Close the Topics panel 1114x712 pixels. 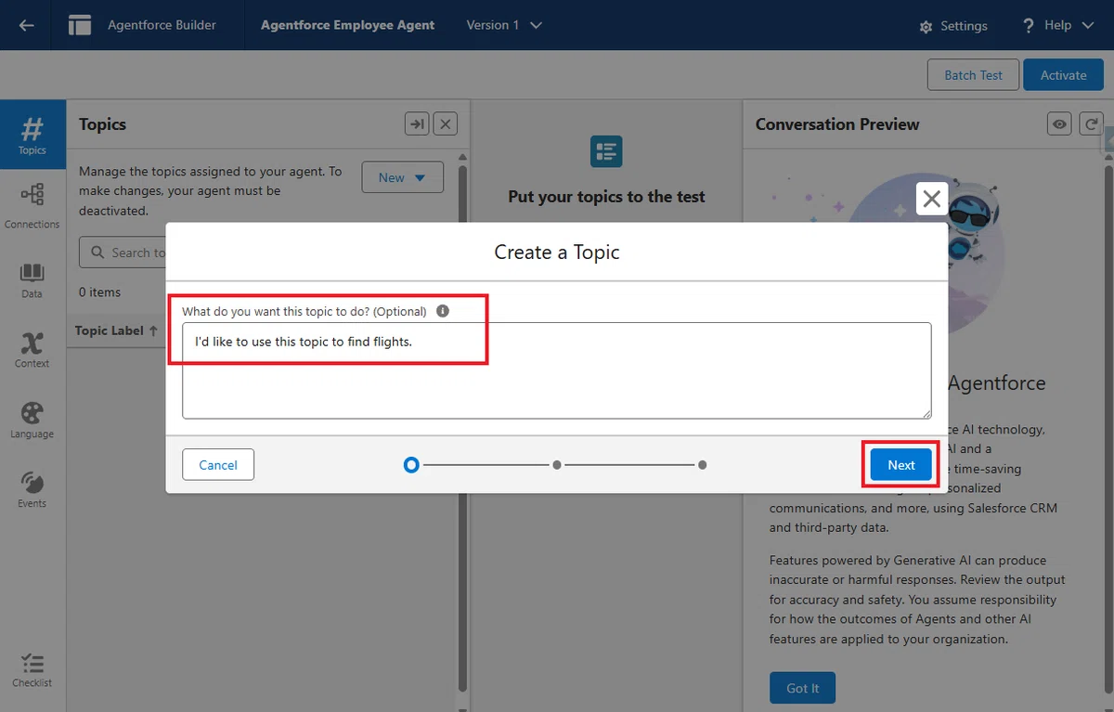point(446,123)
